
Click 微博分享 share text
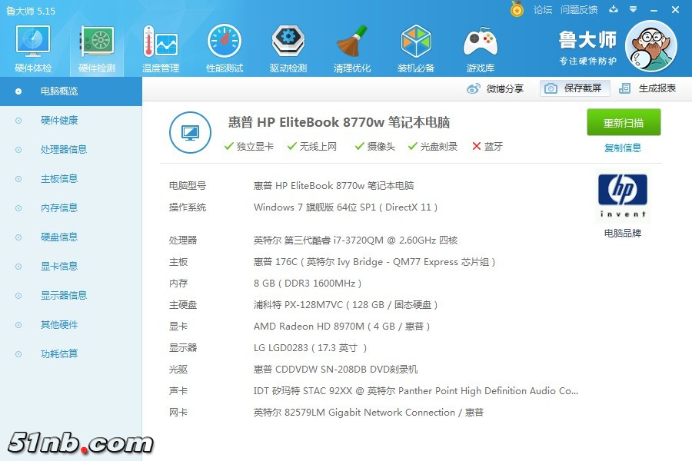tap(505, 88)
